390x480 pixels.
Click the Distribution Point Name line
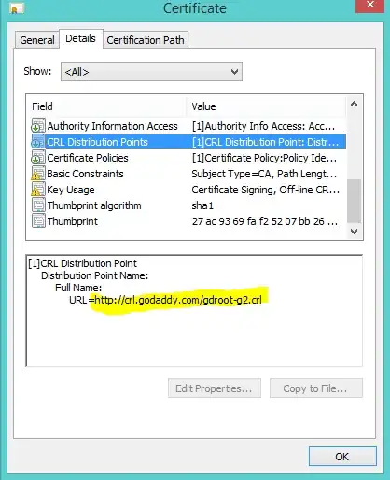[94, 275]
